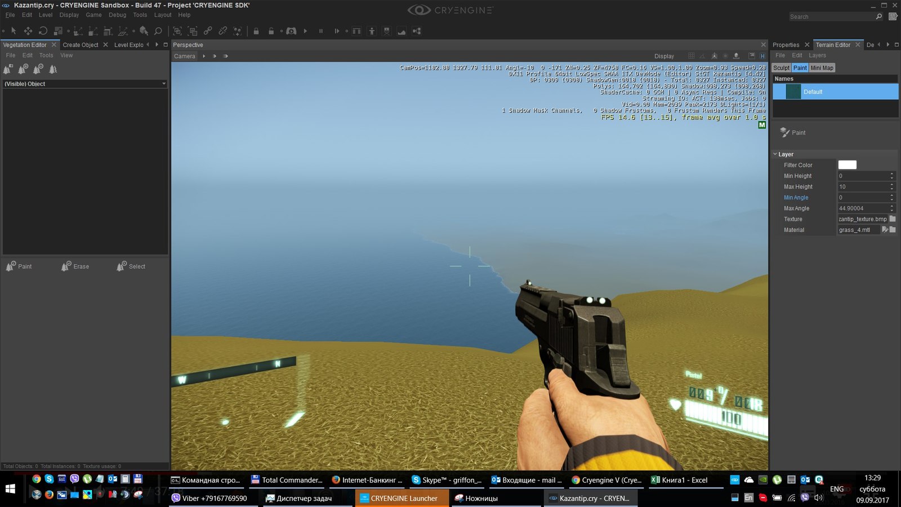Click Min Height stepper arrows
The height and width of the screenshot is (507, 901).
pos(892,176)
